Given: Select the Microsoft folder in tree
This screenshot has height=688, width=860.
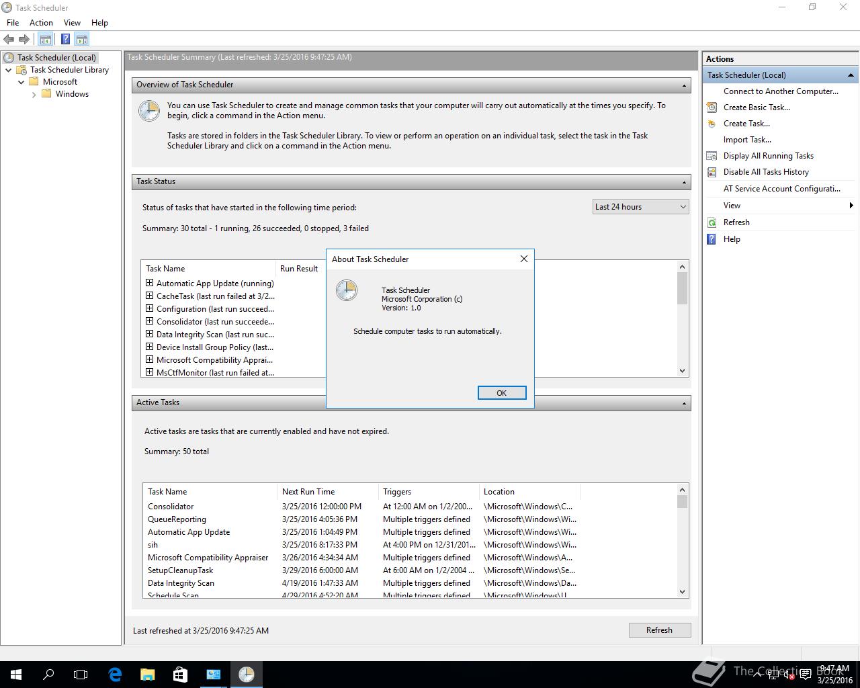Looking at the screenshot, I should (60, 82).
